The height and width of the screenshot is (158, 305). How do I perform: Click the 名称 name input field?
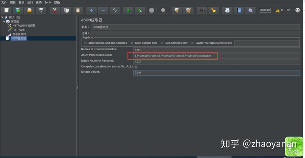coord(195,27)
